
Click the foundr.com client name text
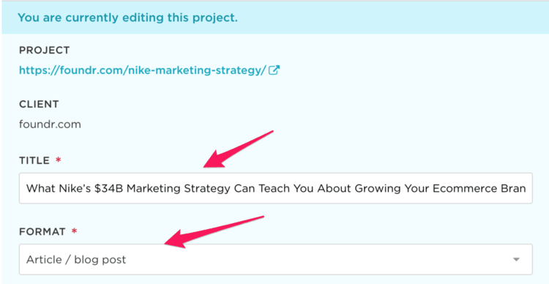coord(50,124)
